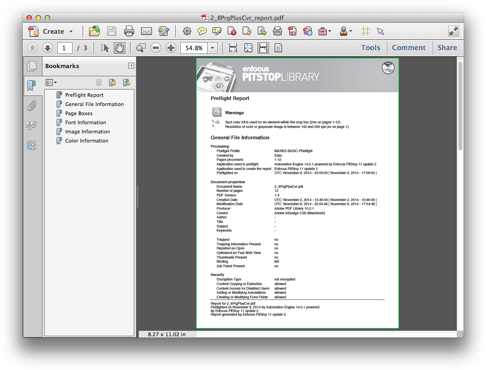Image resolution: width=486 pixels, height=370 pixels.
Task: Open a file with the folder icon
Action: (94, 32)
